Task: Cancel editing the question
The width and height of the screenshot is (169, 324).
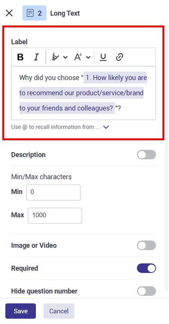Action: point(59,311)
